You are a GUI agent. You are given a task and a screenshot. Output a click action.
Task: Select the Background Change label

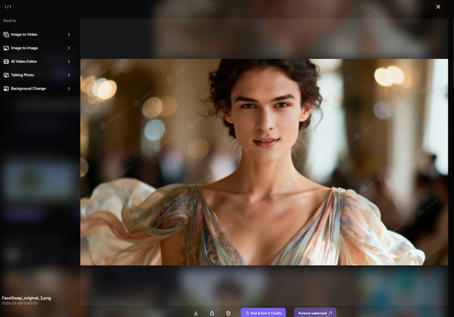pos(28,88)
